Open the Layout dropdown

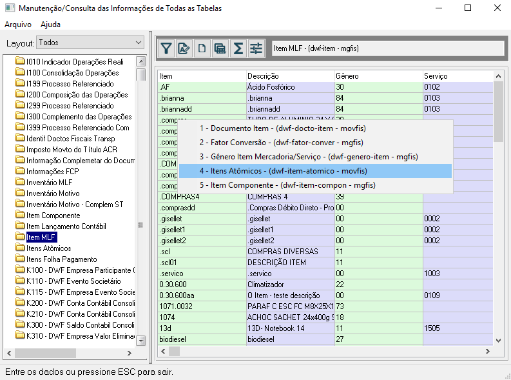(x=90, y=43)
